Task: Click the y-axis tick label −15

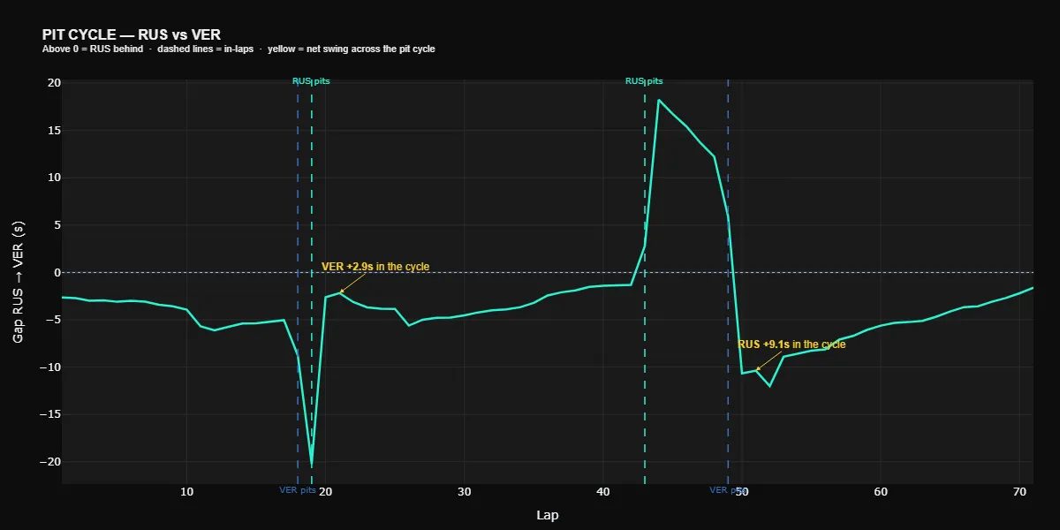Action: pyautogui.click(x=50, y=414)
